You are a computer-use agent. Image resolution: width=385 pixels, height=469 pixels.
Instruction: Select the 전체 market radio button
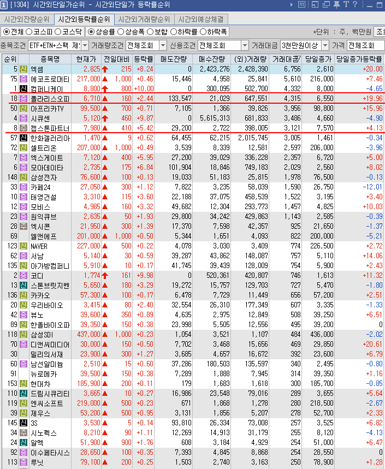pos(6,32)
